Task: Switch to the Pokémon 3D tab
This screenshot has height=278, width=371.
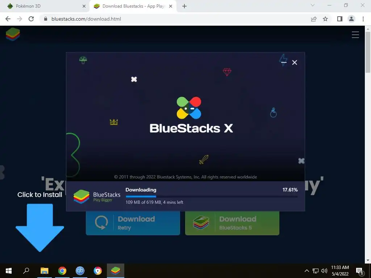Action: coord(45,6)
